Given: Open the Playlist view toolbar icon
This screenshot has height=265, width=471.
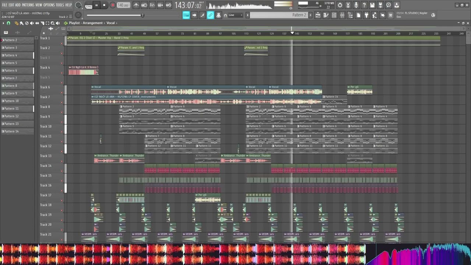Looking at the screenshot, I should coord(318,15).
